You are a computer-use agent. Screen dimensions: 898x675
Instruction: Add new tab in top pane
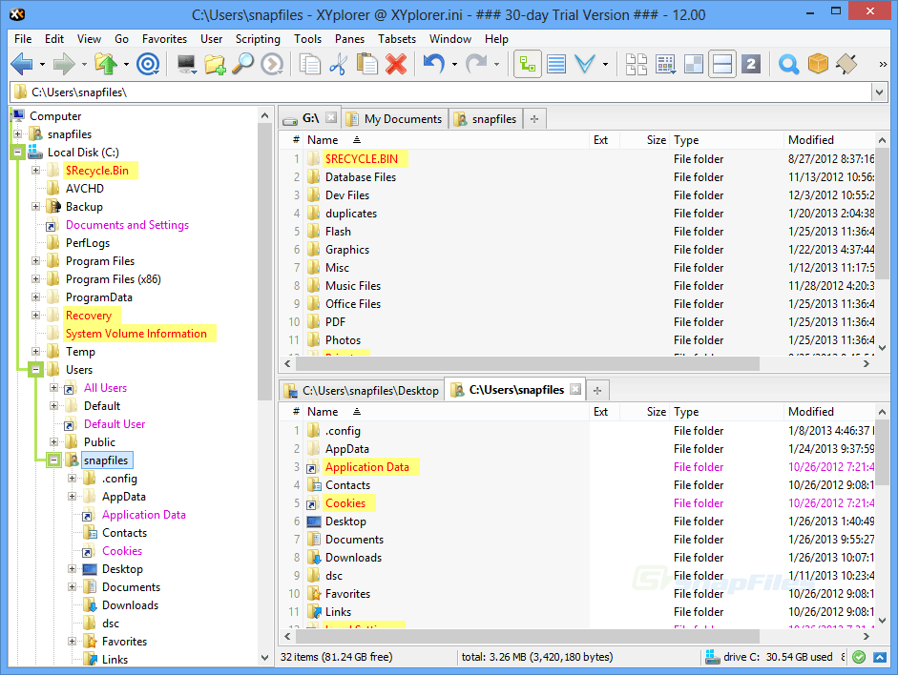click(x=534, y=119)
